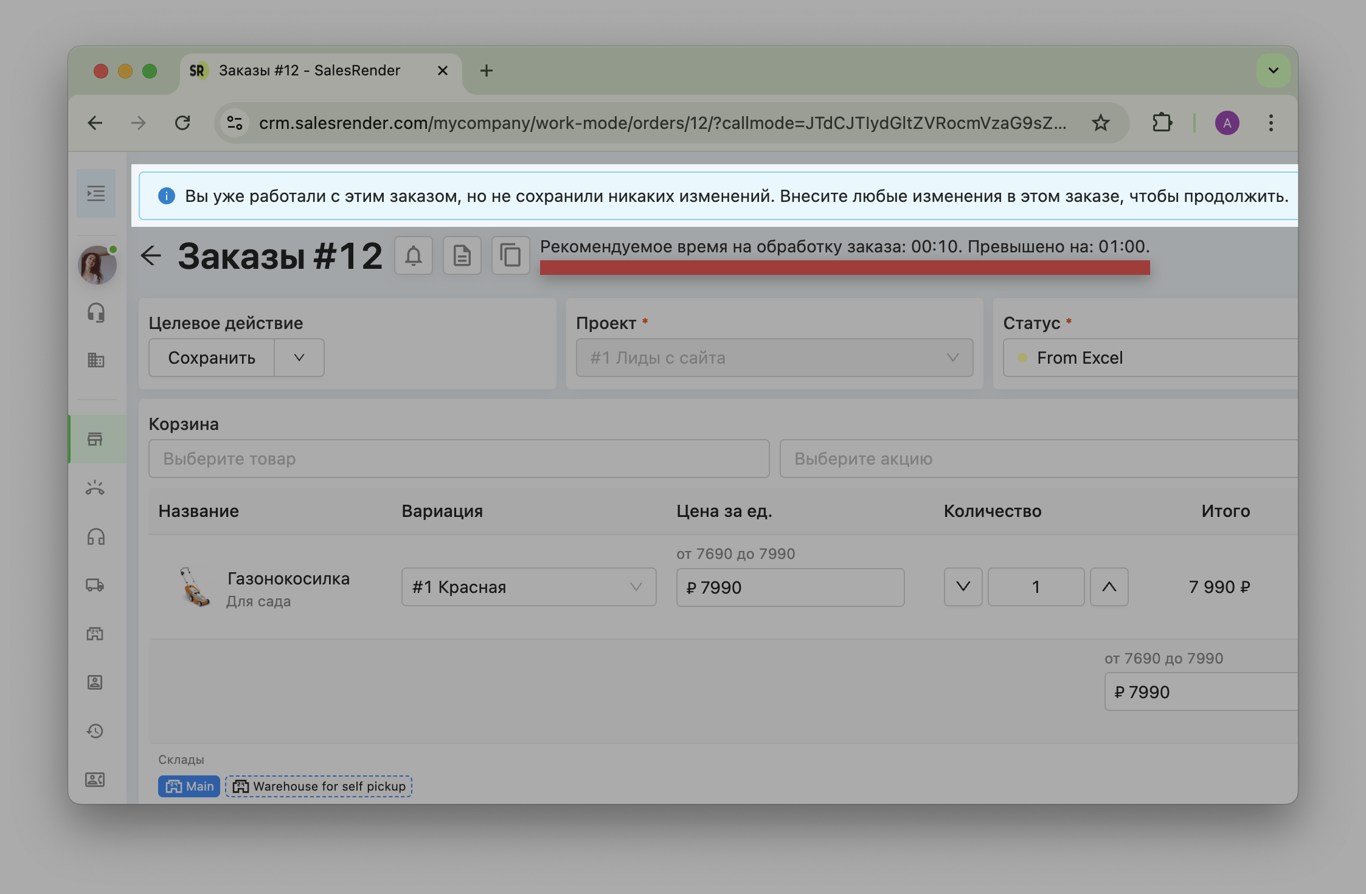The height and width of the screenshot is (894, 1366).
Task: Click the Газонокосилка product name
Action: (289, 578)
